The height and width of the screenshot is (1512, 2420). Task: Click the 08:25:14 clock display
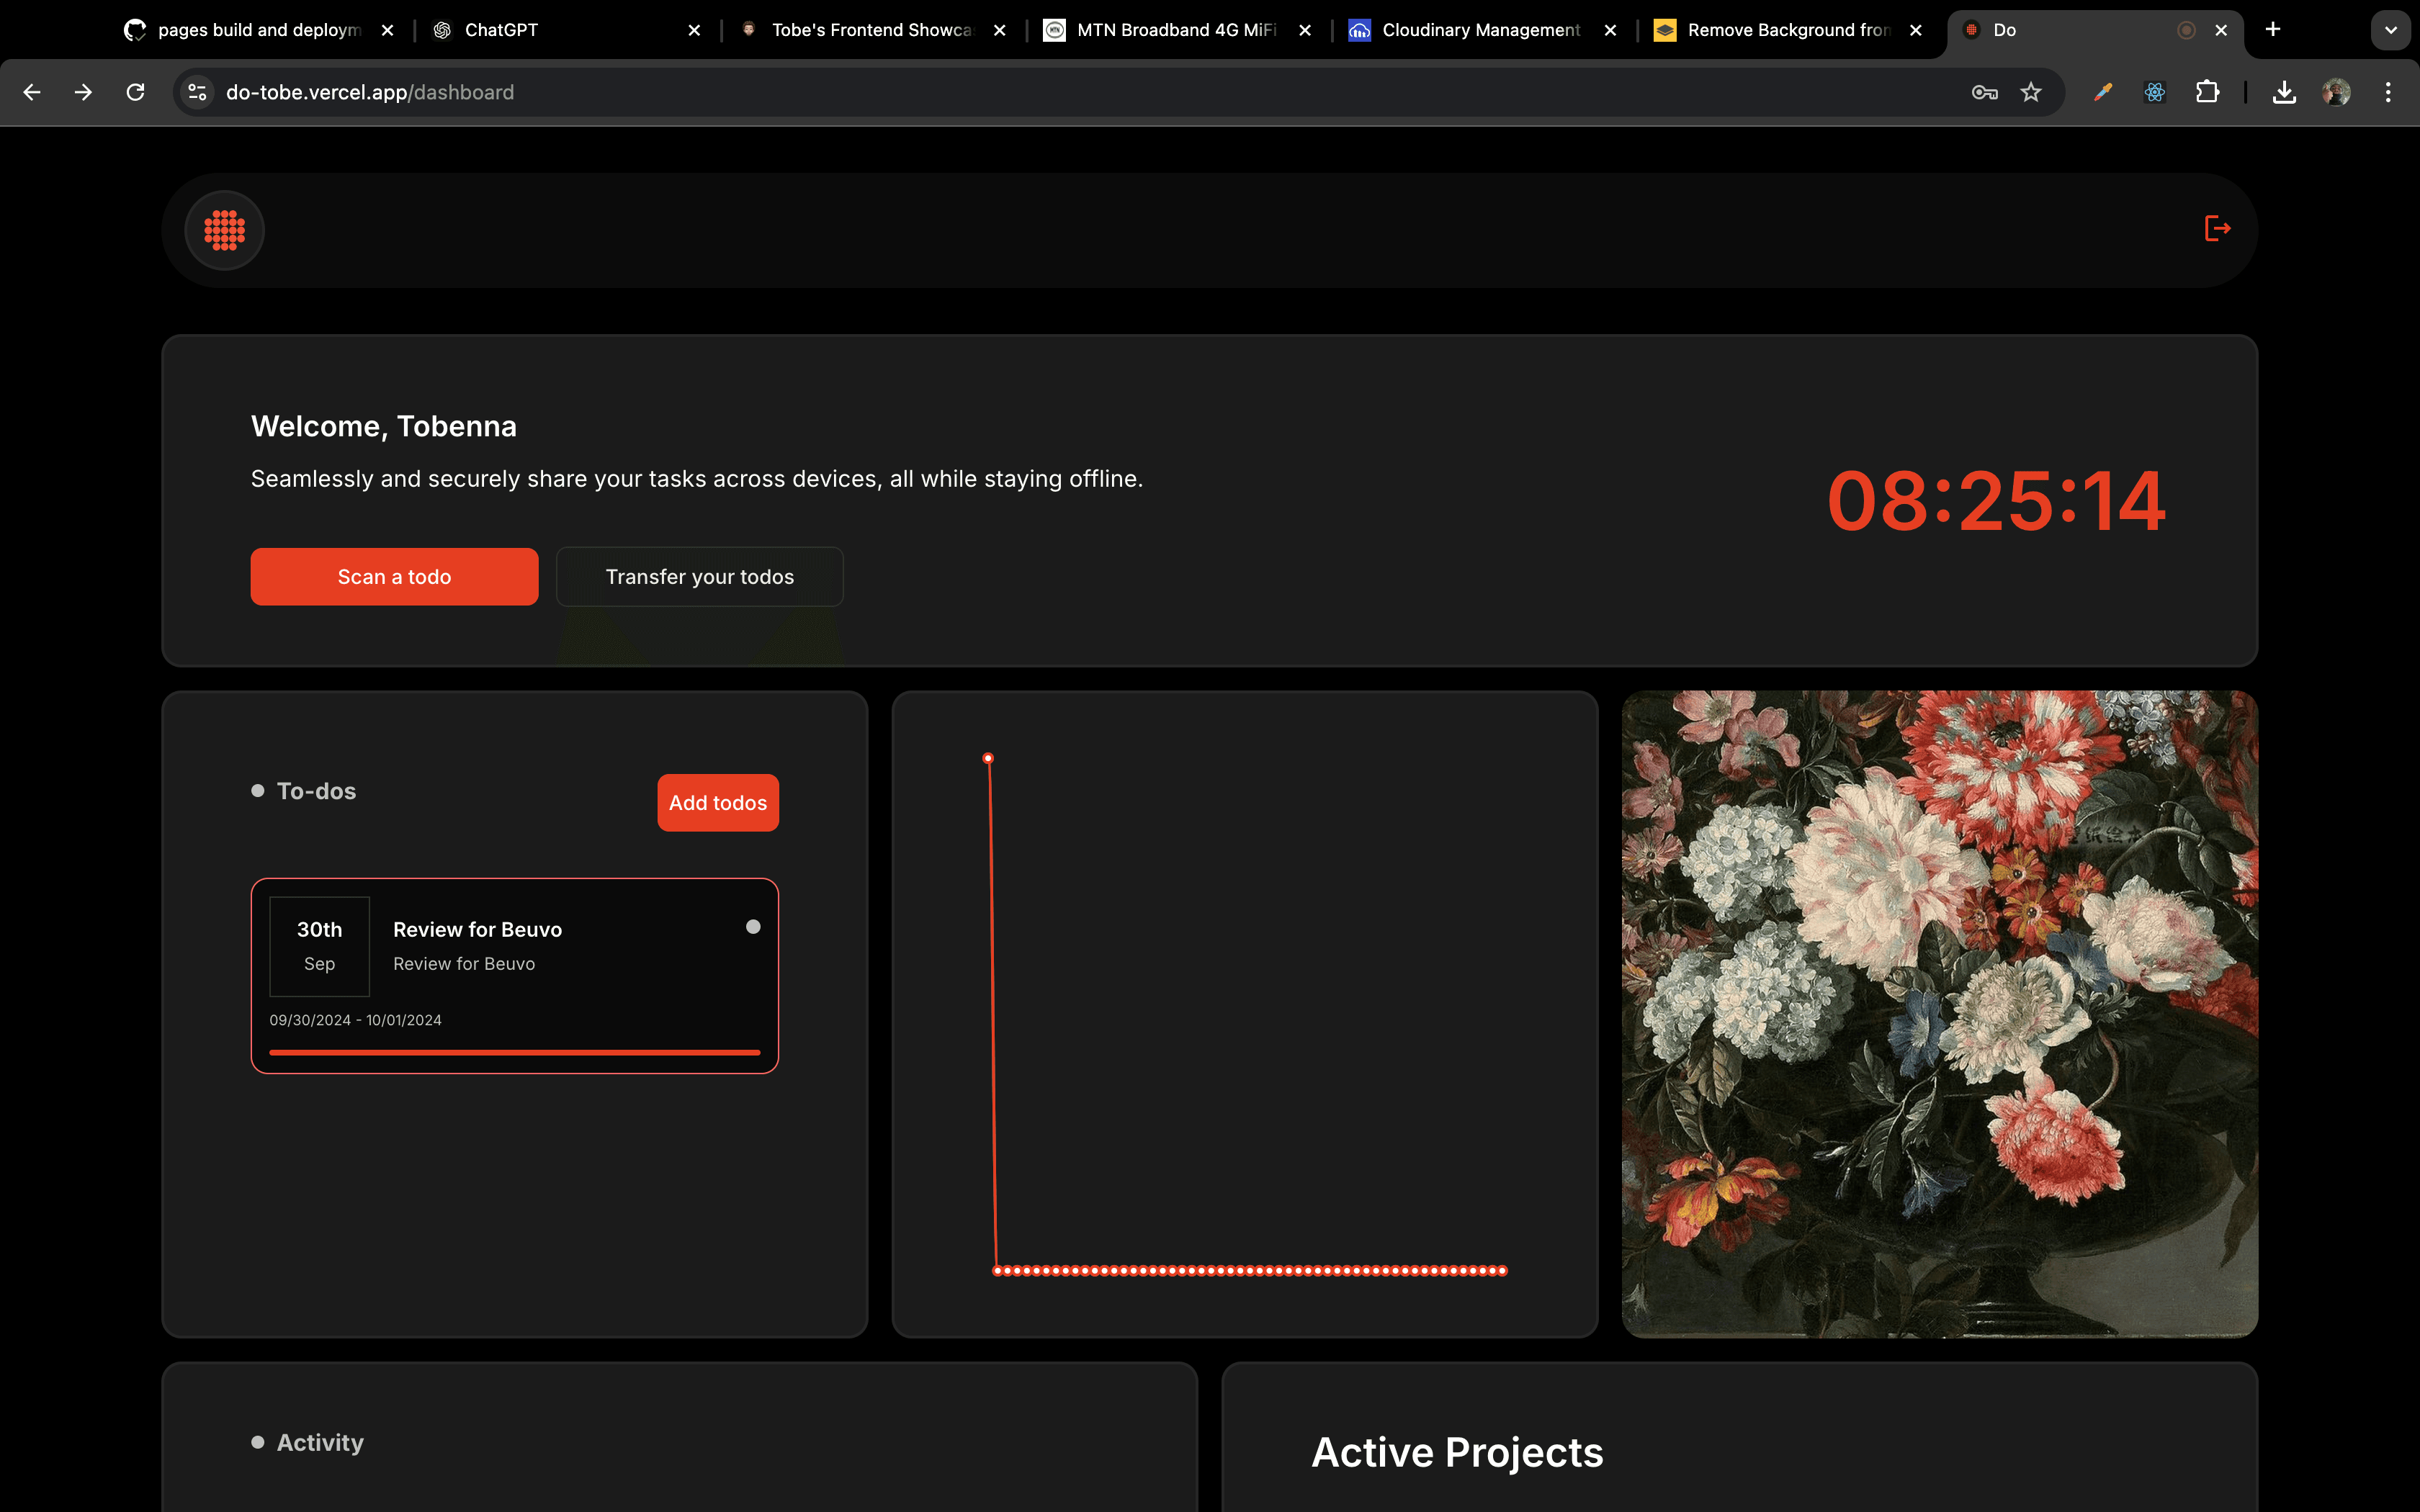tap(1996, 501)
